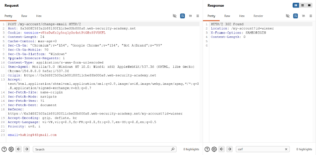Screen dimensions: 316x155
Task: Click the Request search input field
Action: (x=105, y=149)
